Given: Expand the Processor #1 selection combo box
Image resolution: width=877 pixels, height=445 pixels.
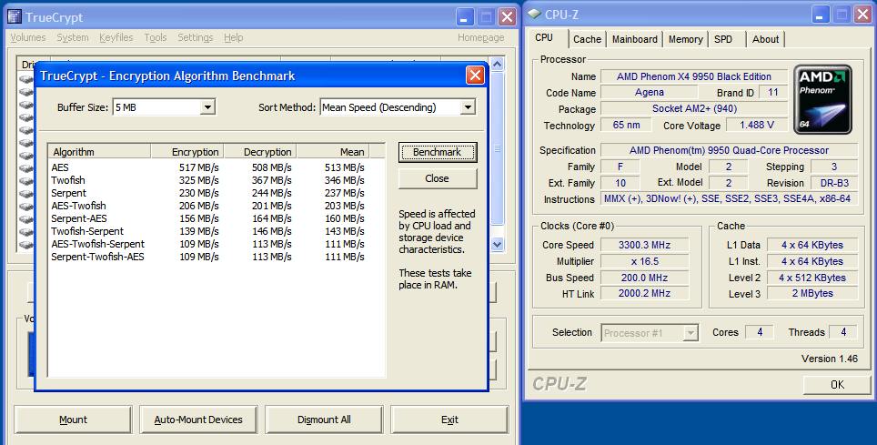Looking at the screenshot, I should pos(691,333).
